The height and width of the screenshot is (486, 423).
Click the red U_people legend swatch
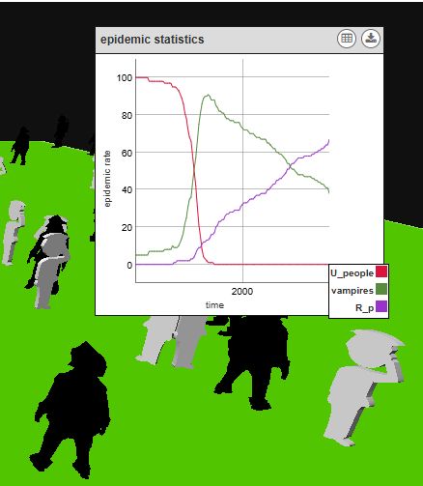tap(381, 272)
